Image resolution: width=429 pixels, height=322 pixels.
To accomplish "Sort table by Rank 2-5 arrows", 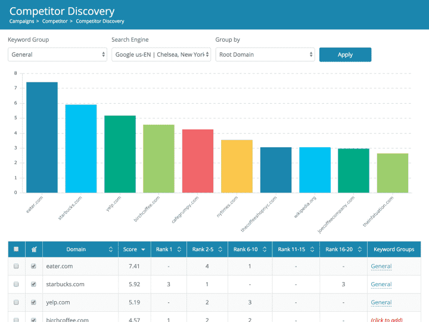I will click(220, 249).
